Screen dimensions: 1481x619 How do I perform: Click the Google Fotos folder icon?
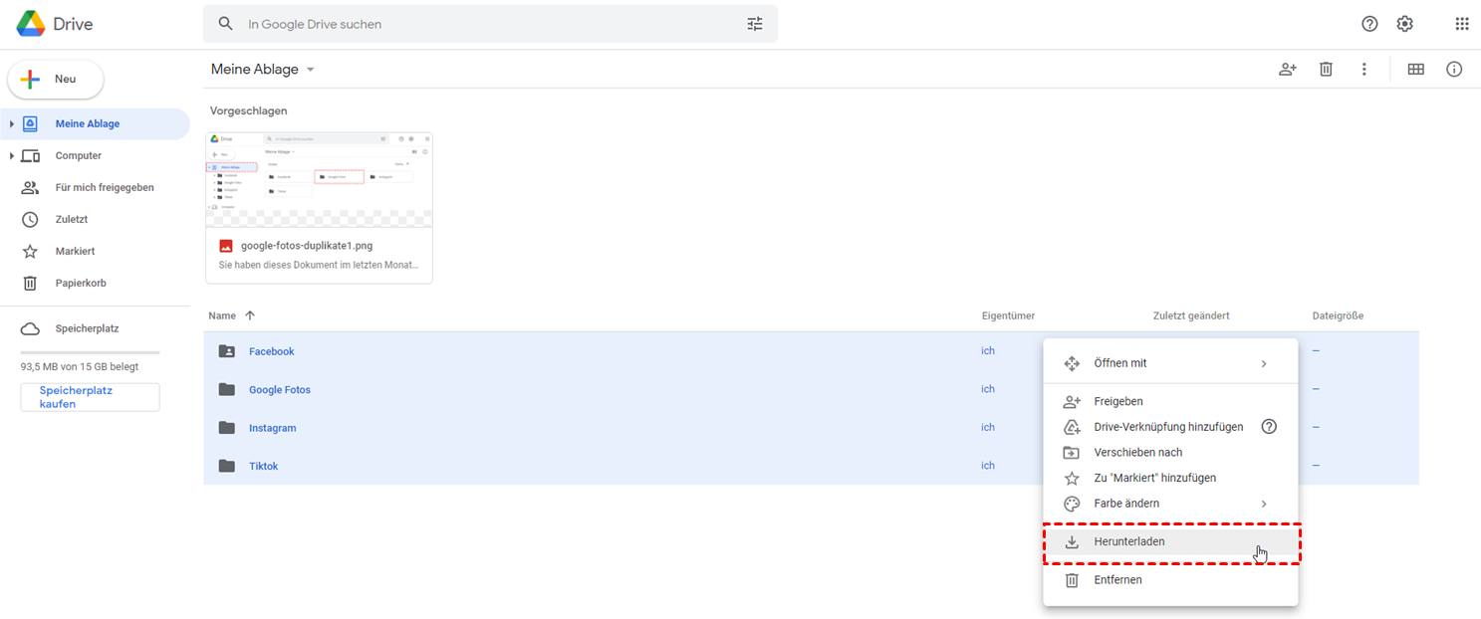click(227, 389)
